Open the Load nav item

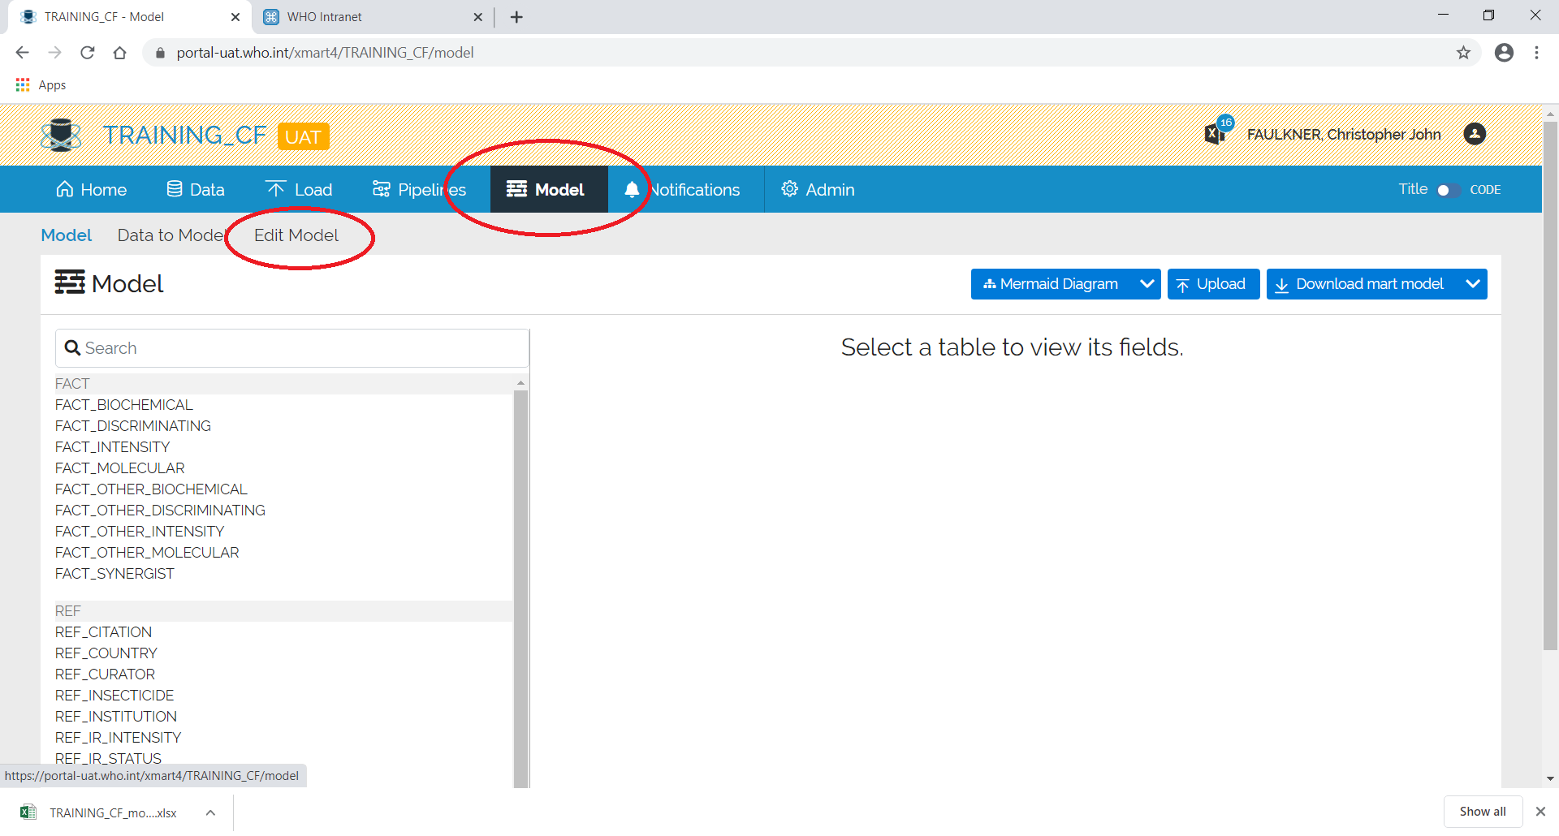pyautogui.click(x=300, y=190)
